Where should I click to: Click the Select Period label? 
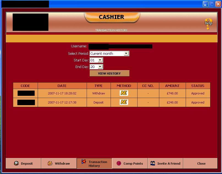(x=78, y=54)
